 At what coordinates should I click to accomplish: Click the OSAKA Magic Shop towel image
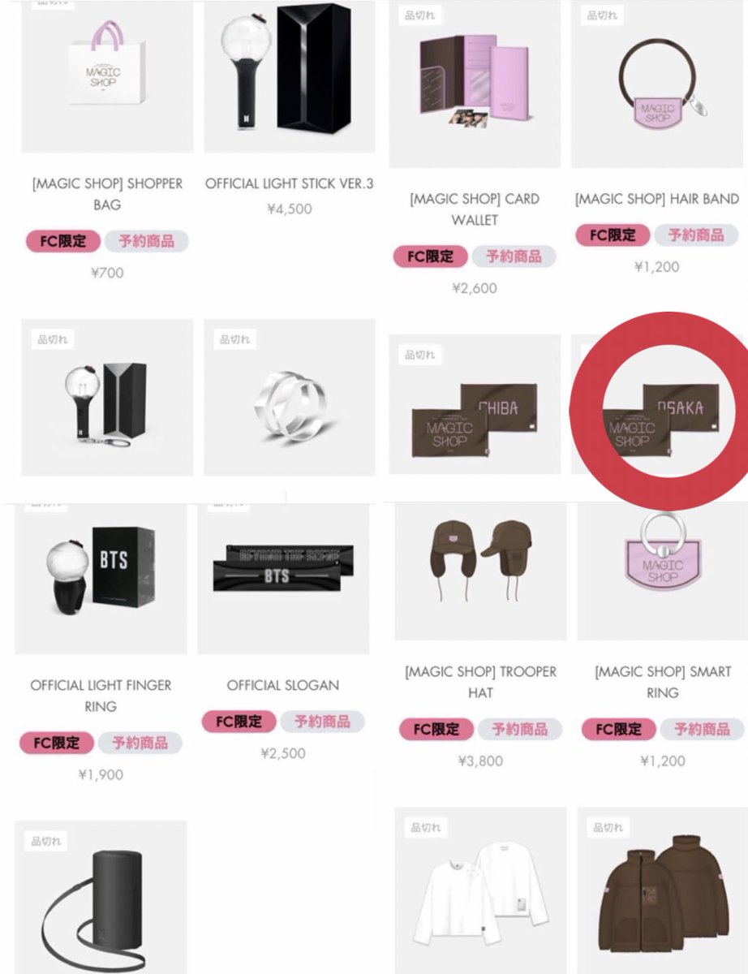(656, 403)
